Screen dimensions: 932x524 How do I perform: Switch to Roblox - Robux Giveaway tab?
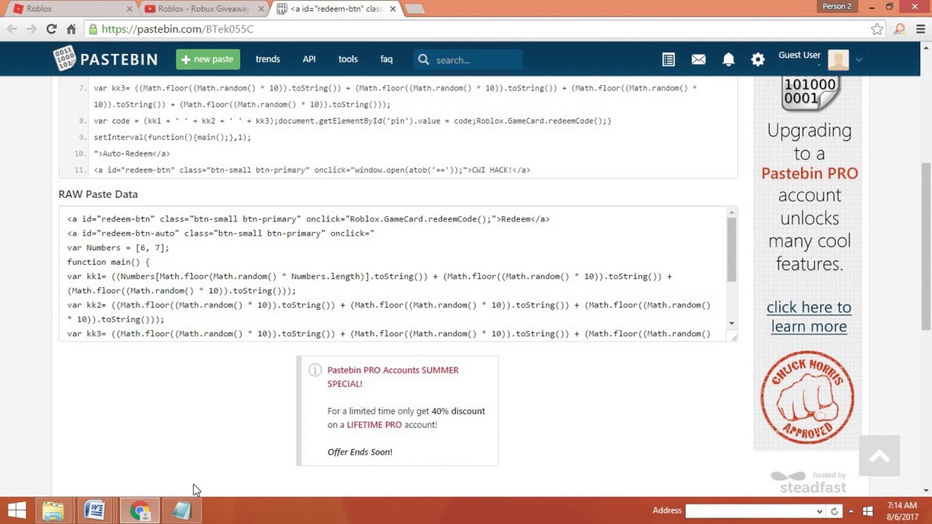pos(204,9)
